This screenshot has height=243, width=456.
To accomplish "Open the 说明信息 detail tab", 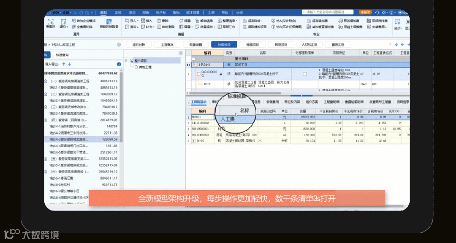I will coord(403,102).
